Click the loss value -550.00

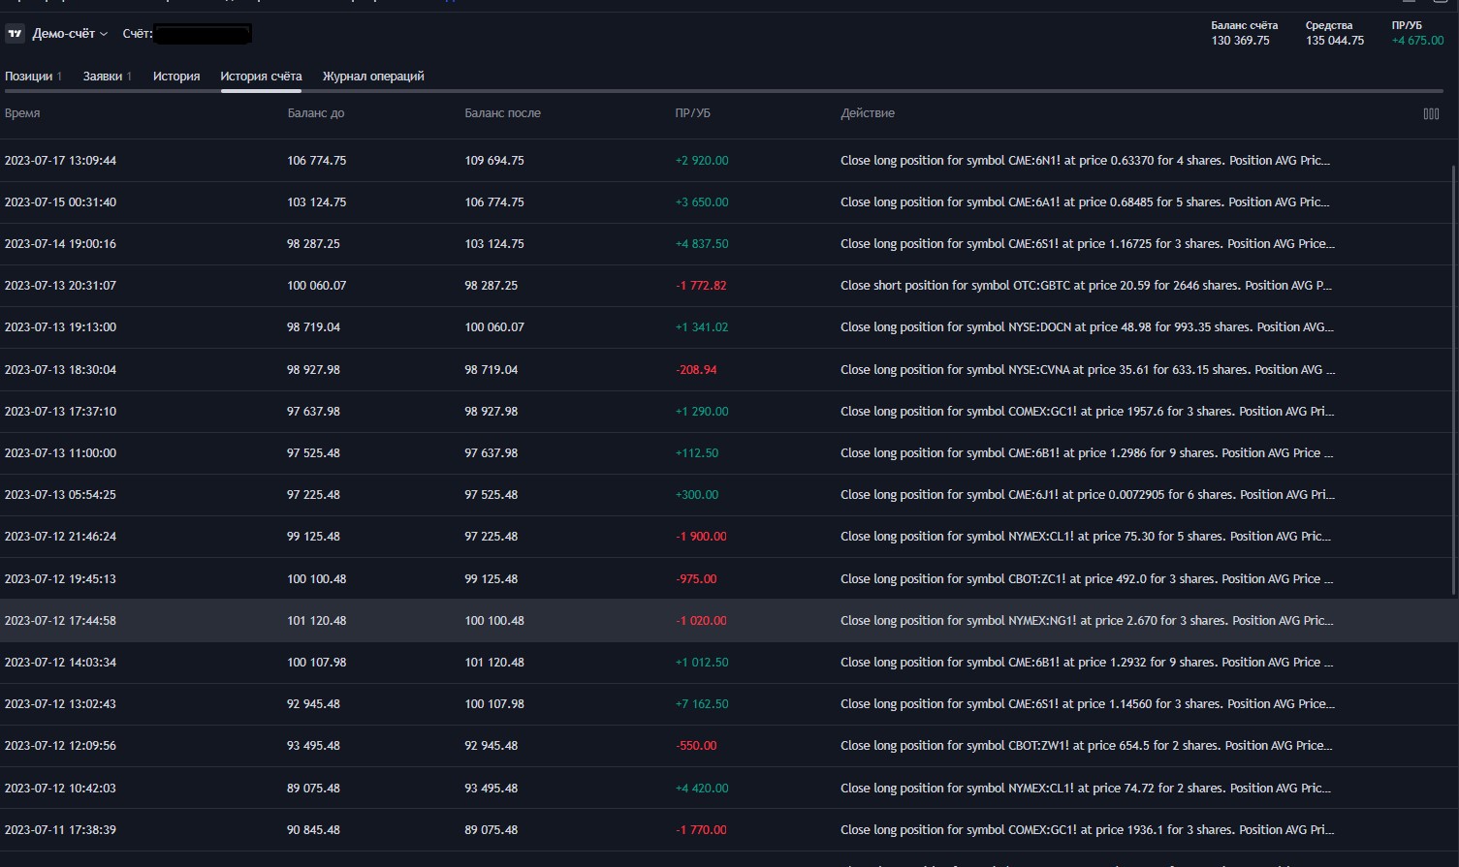coord(696,746)
